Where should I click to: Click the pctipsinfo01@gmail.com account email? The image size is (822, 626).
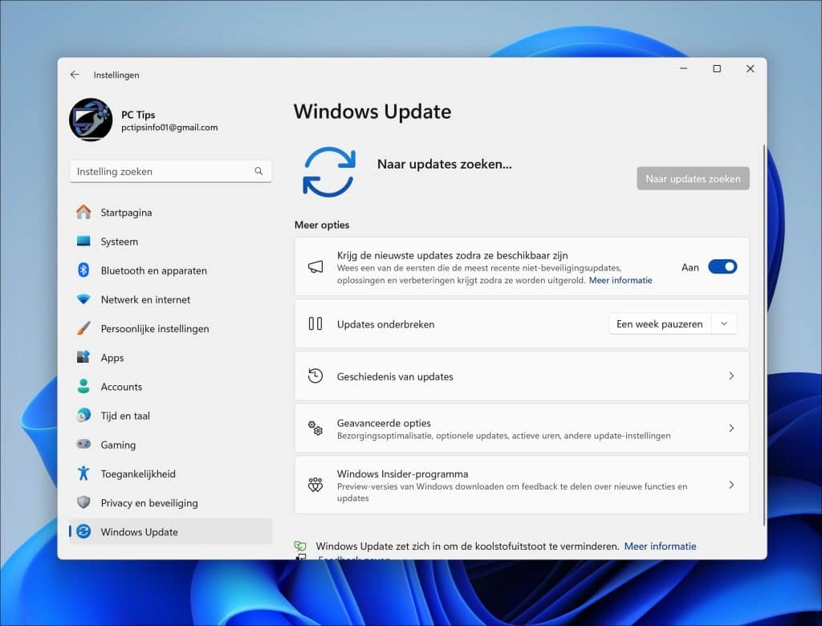(169, 128)
